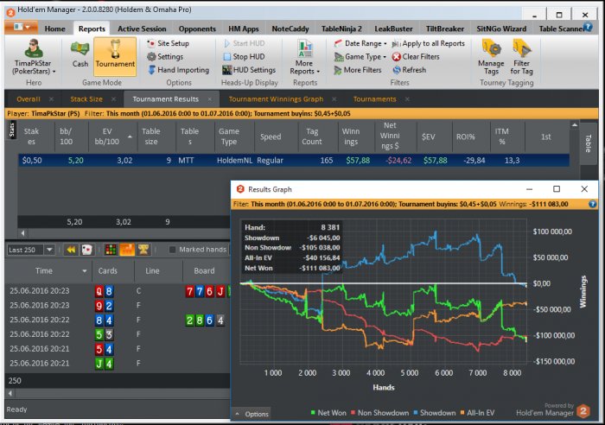Expand Options in Results Graph window
605x425 pixels.
(252, 415)
